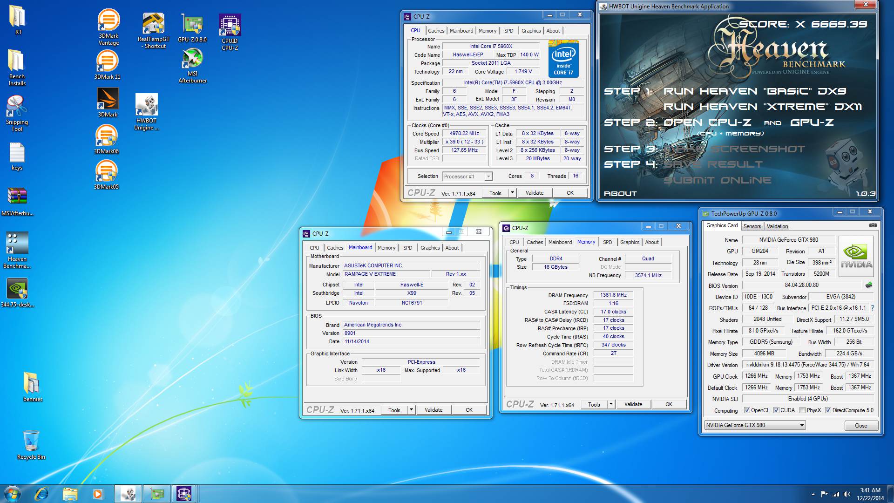
Task: Show hidden system tray icons arrow
Action: pyautogui.click(x=813, y=494)
